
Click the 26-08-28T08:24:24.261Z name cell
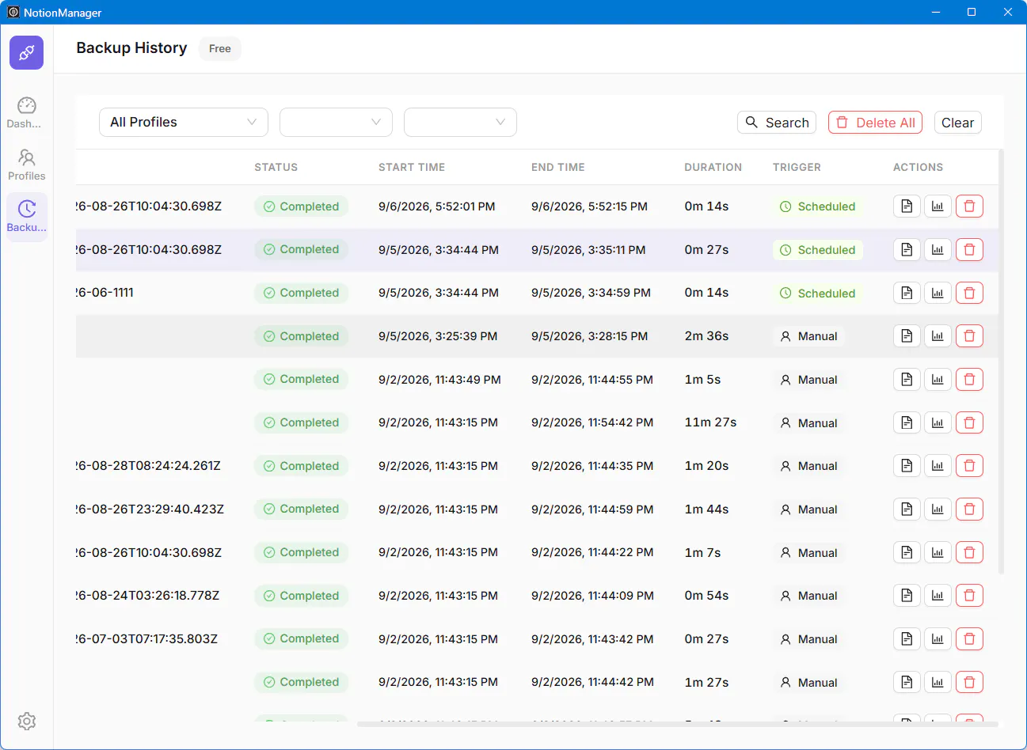coord(149,466)
